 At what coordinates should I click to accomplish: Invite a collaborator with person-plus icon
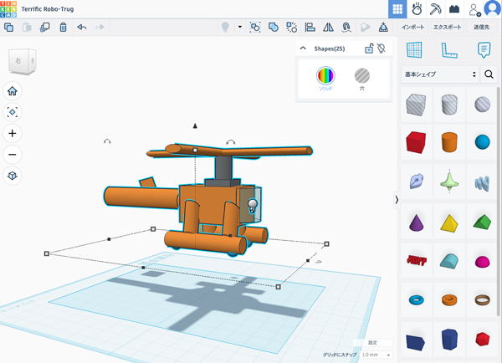coord(474,9)
